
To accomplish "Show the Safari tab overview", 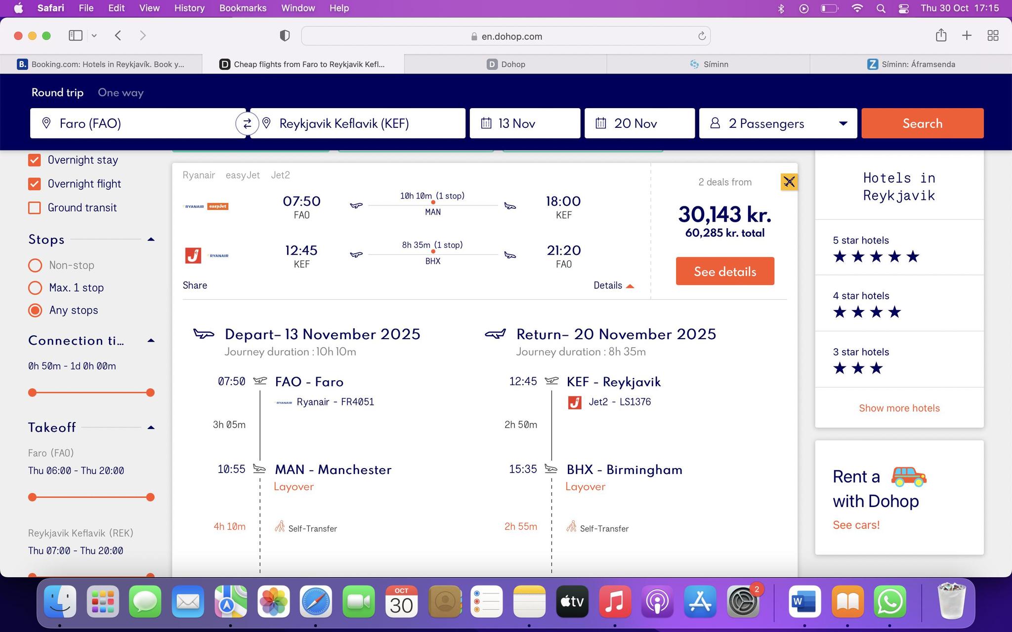I will 993,36.
